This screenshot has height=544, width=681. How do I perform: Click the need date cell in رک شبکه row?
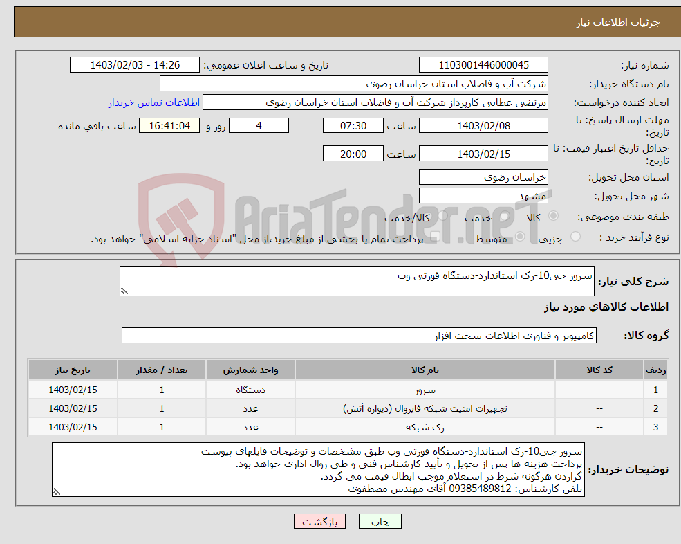[x=73, y=427]
